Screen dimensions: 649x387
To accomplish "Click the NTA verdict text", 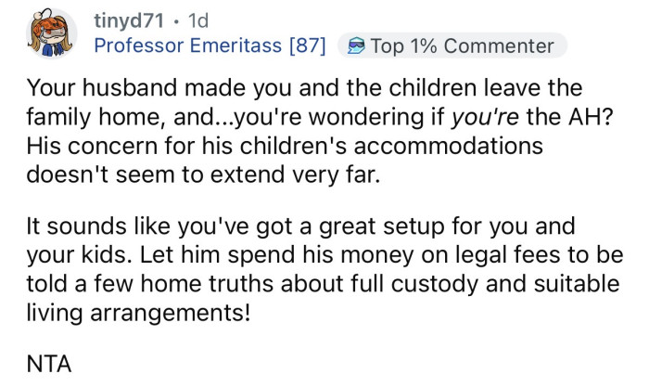I will click(x=49, y=364).
